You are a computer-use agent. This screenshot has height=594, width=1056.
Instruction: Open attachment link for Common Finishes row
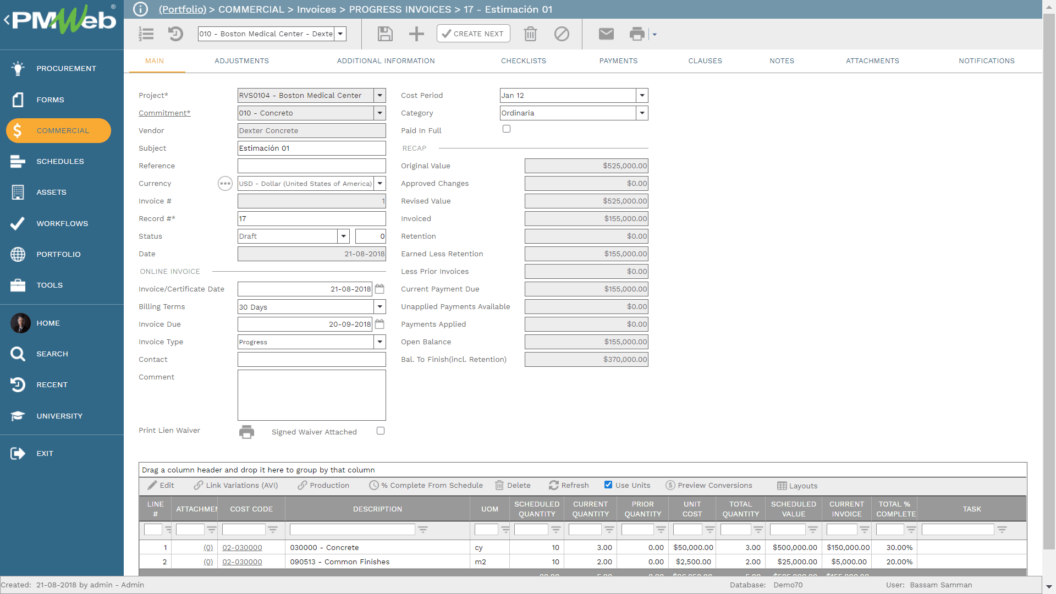[x=208, y=562]
